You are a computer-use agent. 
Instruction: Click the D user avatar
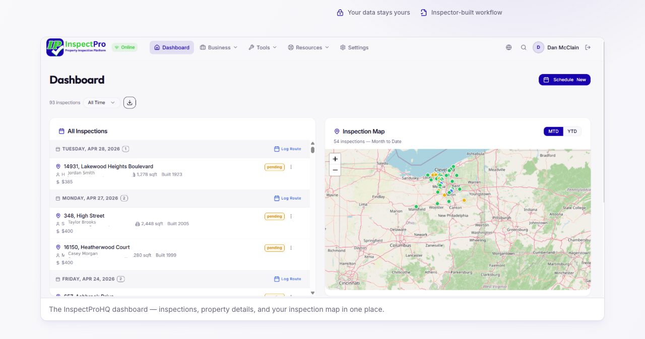click(x=538, y=47)
